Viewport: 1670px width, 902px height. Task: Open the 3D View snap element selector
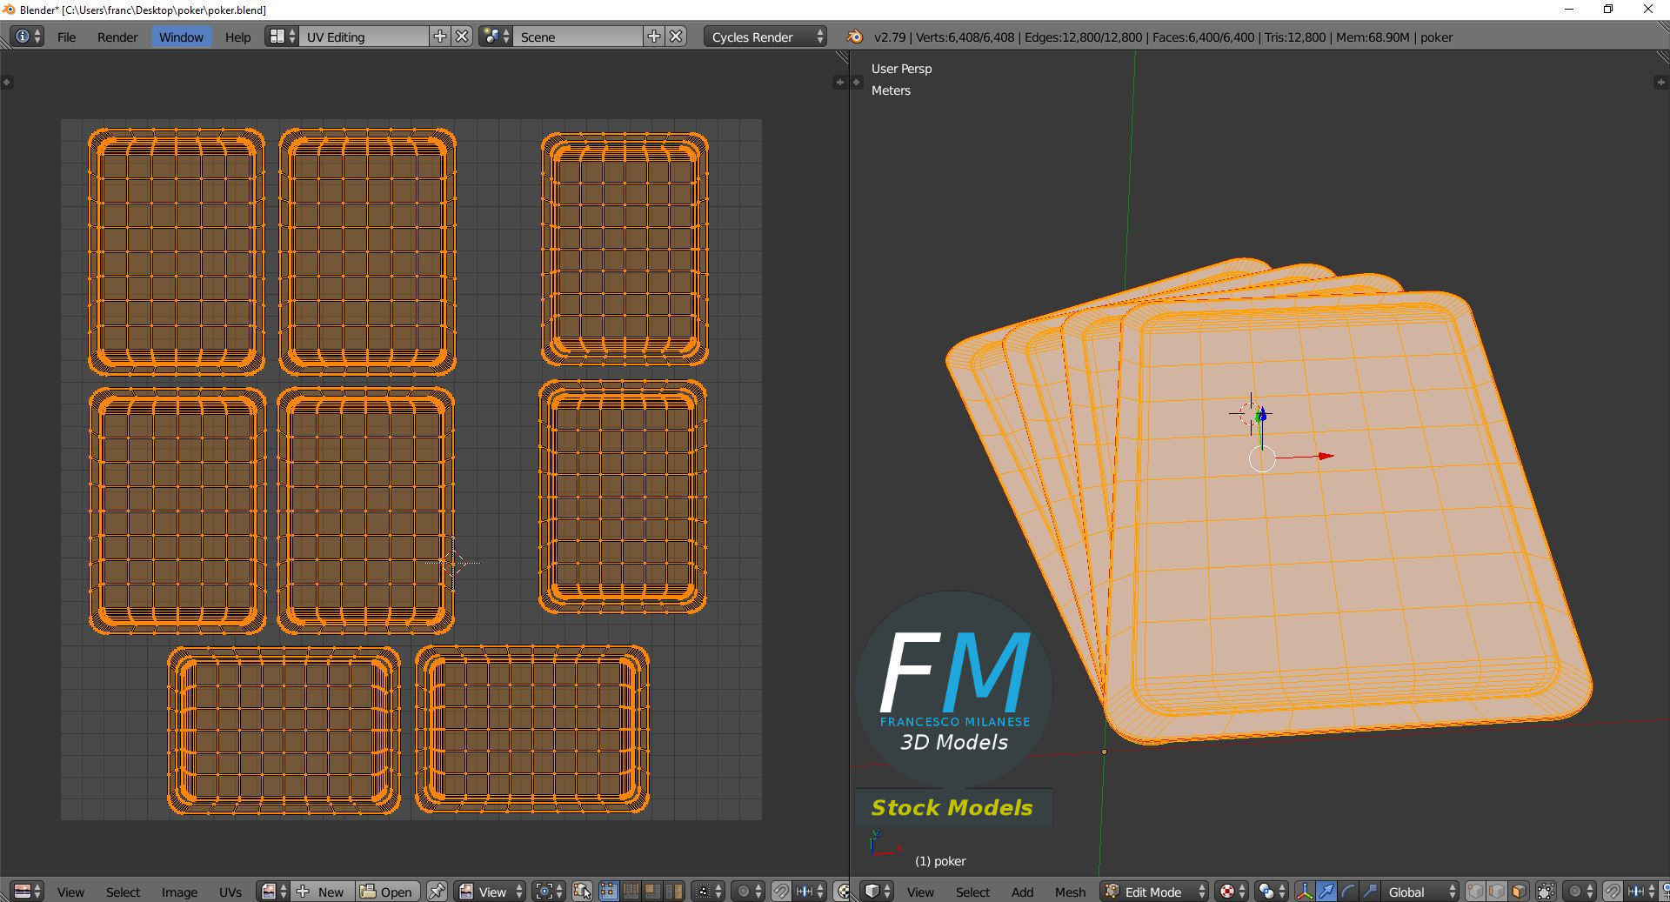pos(1641,892)
